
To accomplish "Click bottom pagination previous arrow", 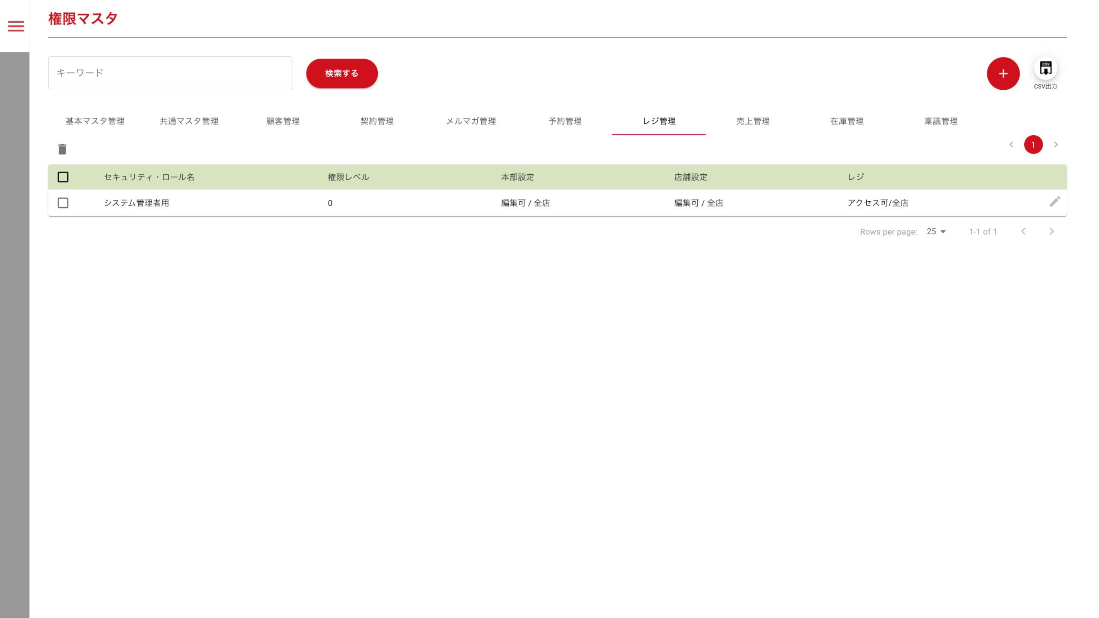I will point(1023,231).
